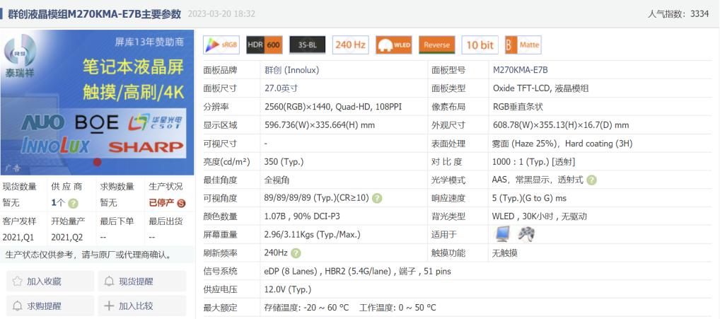The width and height of the screenshot is (720, 319).
Task: Open the 笔记本液晶屏 advertisement banner
Action: pos(97,103)
